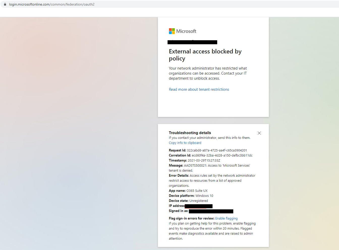Image resolution: width=339 pixels, height=250 pixels.
Task: Click the redacted bar below Microsoft logo
Action: point(192,42)
